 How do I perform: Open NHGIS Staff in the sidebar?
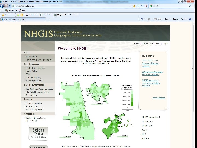coord(31,121)
